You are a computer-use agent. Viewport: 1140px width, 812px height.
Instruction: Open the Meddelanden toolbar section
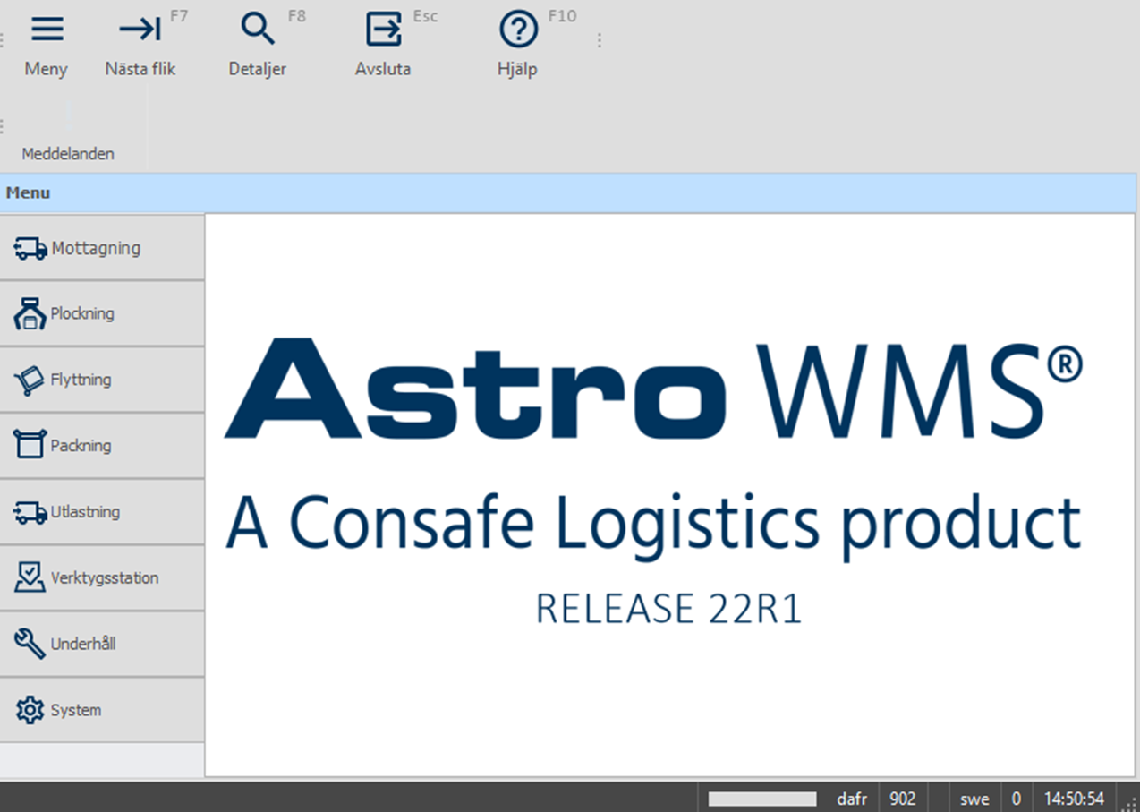[x=68, y=154]
